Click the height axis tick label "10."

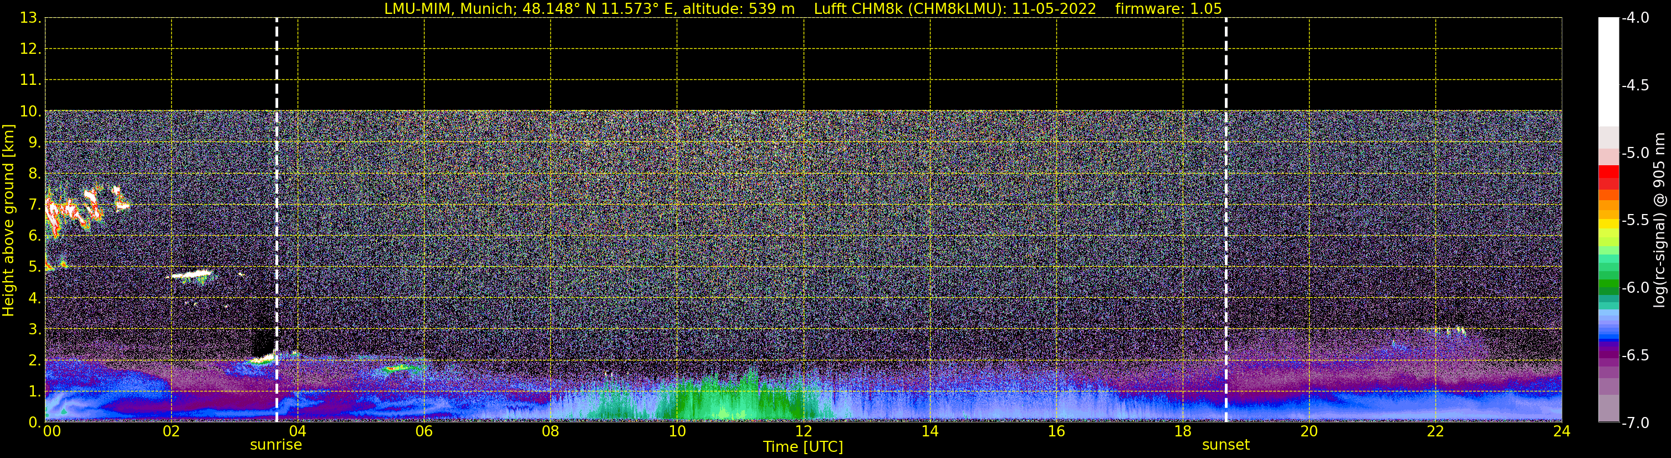(x=30, y=111)
